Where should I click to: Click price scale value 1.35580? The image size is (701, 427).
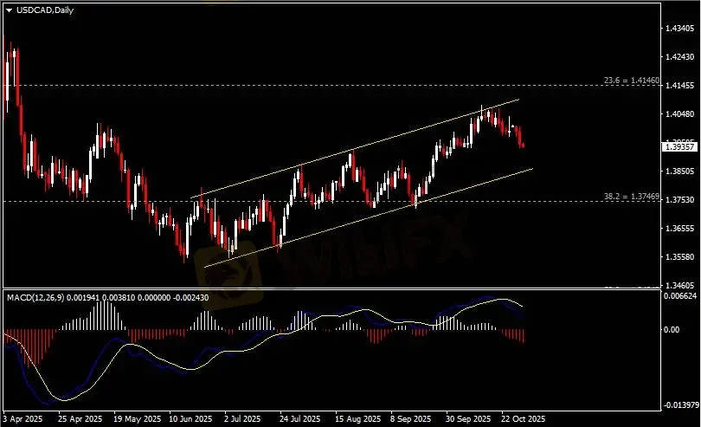pyautogui.click(x=680, y=257)
